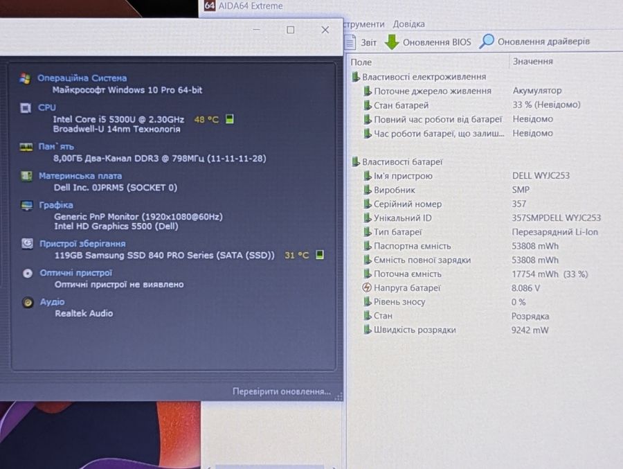Maximize the front system info window
Screen dimensions: 623x469
[x=291, y=30]
